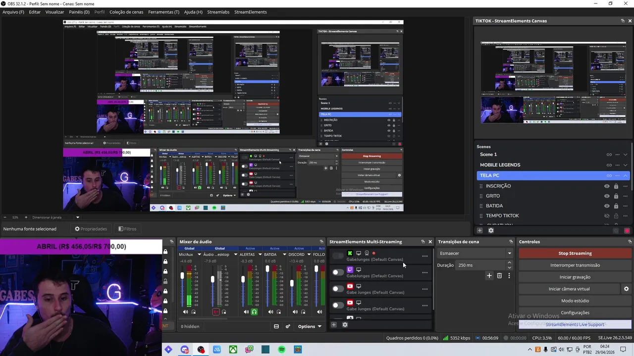The image size is (634, 356).
Task: Click link icon on Scene 1
Action: pos(609,155)
